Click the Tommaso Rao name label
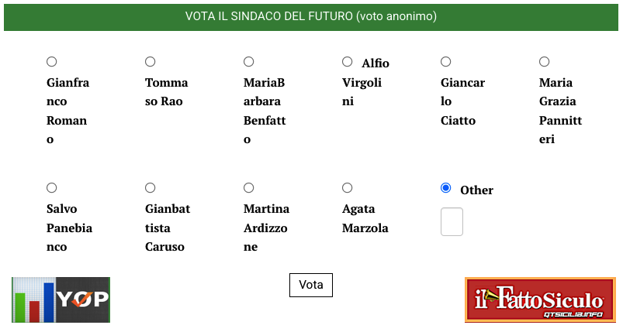623x332 pixels. [167, 92]
